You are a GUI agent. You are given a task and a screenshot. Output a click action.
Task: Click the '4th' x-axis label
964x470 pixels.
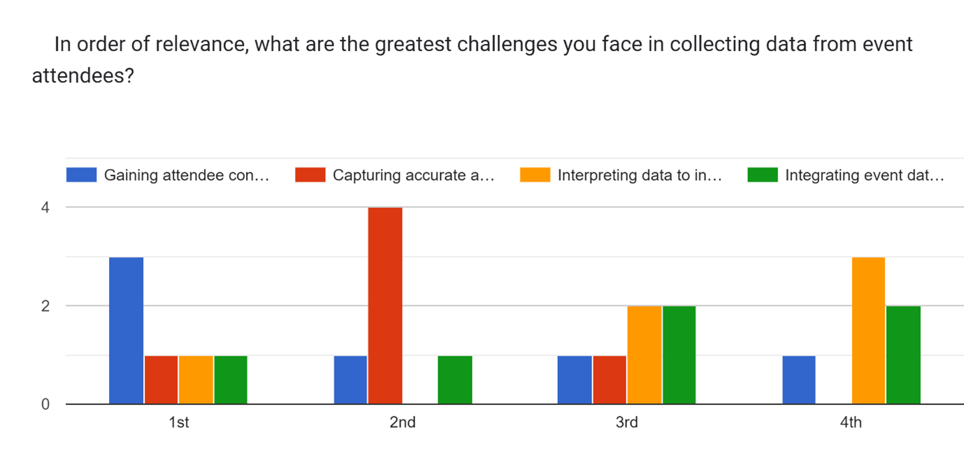coord(851,423)
